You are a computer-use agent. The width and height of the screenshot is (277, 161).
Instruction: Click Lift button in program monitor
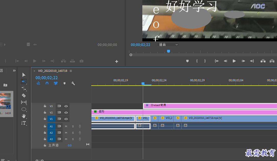263,61
